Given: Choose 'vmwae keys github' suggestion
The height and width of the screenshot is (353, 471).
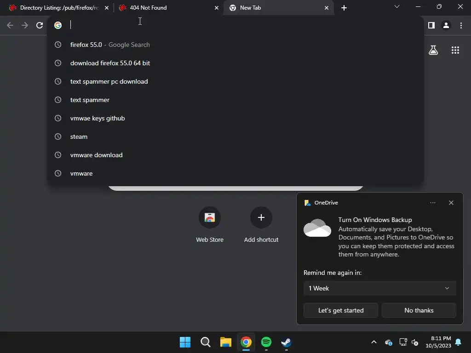Looking at the screenshot, I should coord(235,118).
